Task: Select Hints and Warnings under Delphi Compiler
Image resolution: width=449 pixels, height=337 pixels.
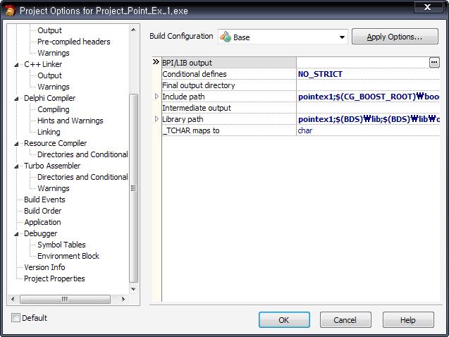Action: tap(69, 121)
